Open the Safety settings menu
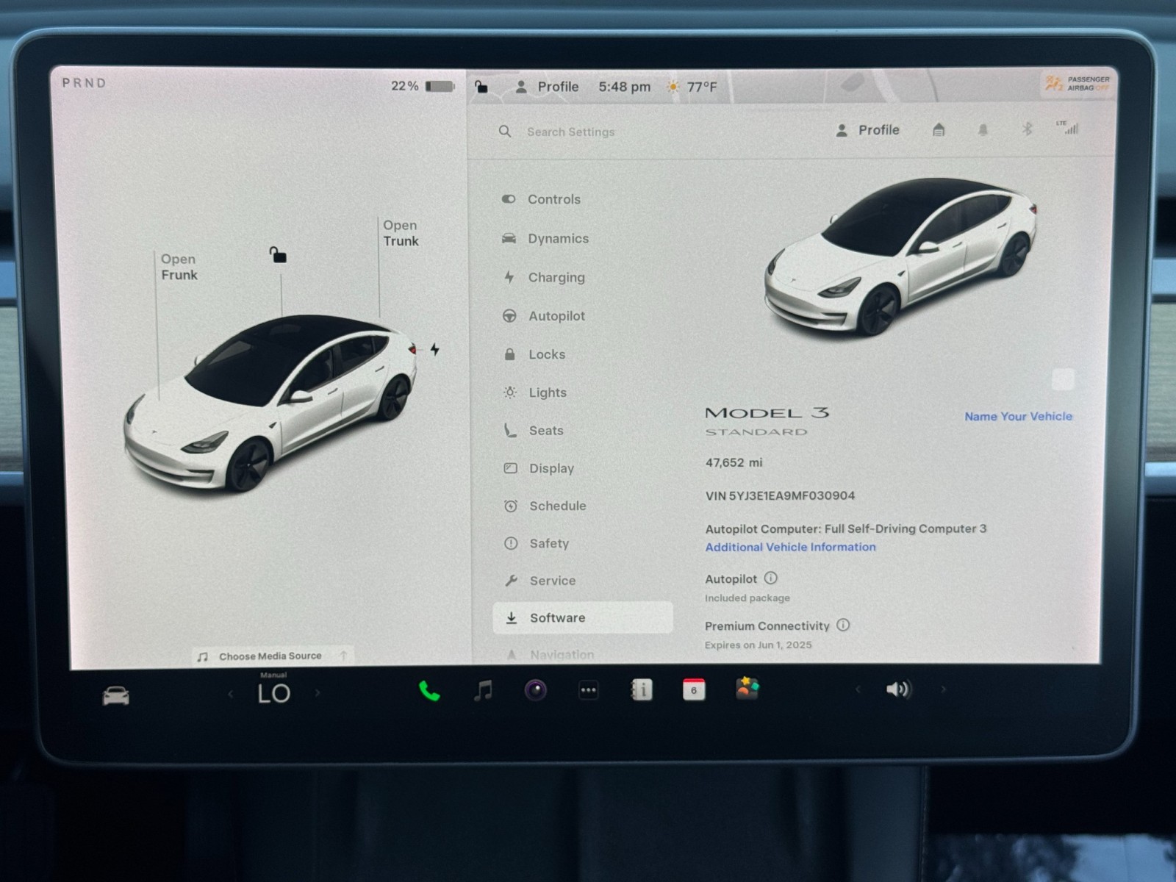The width and height of the screenshot is (1176, 882). point(537,543)
